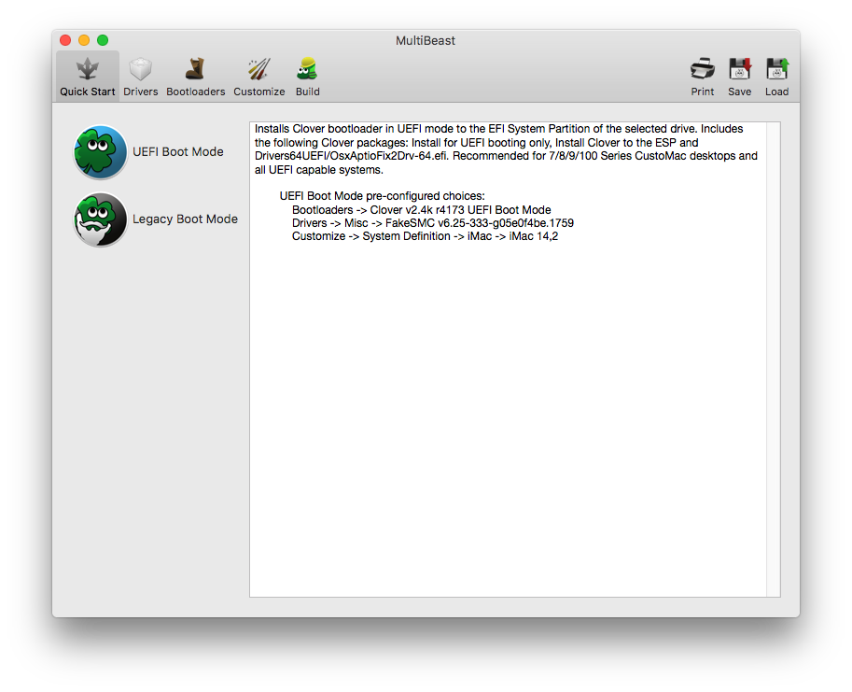Select the UEFI Boot Mode clover icon
852x692 pixels.
click(101, 152)
